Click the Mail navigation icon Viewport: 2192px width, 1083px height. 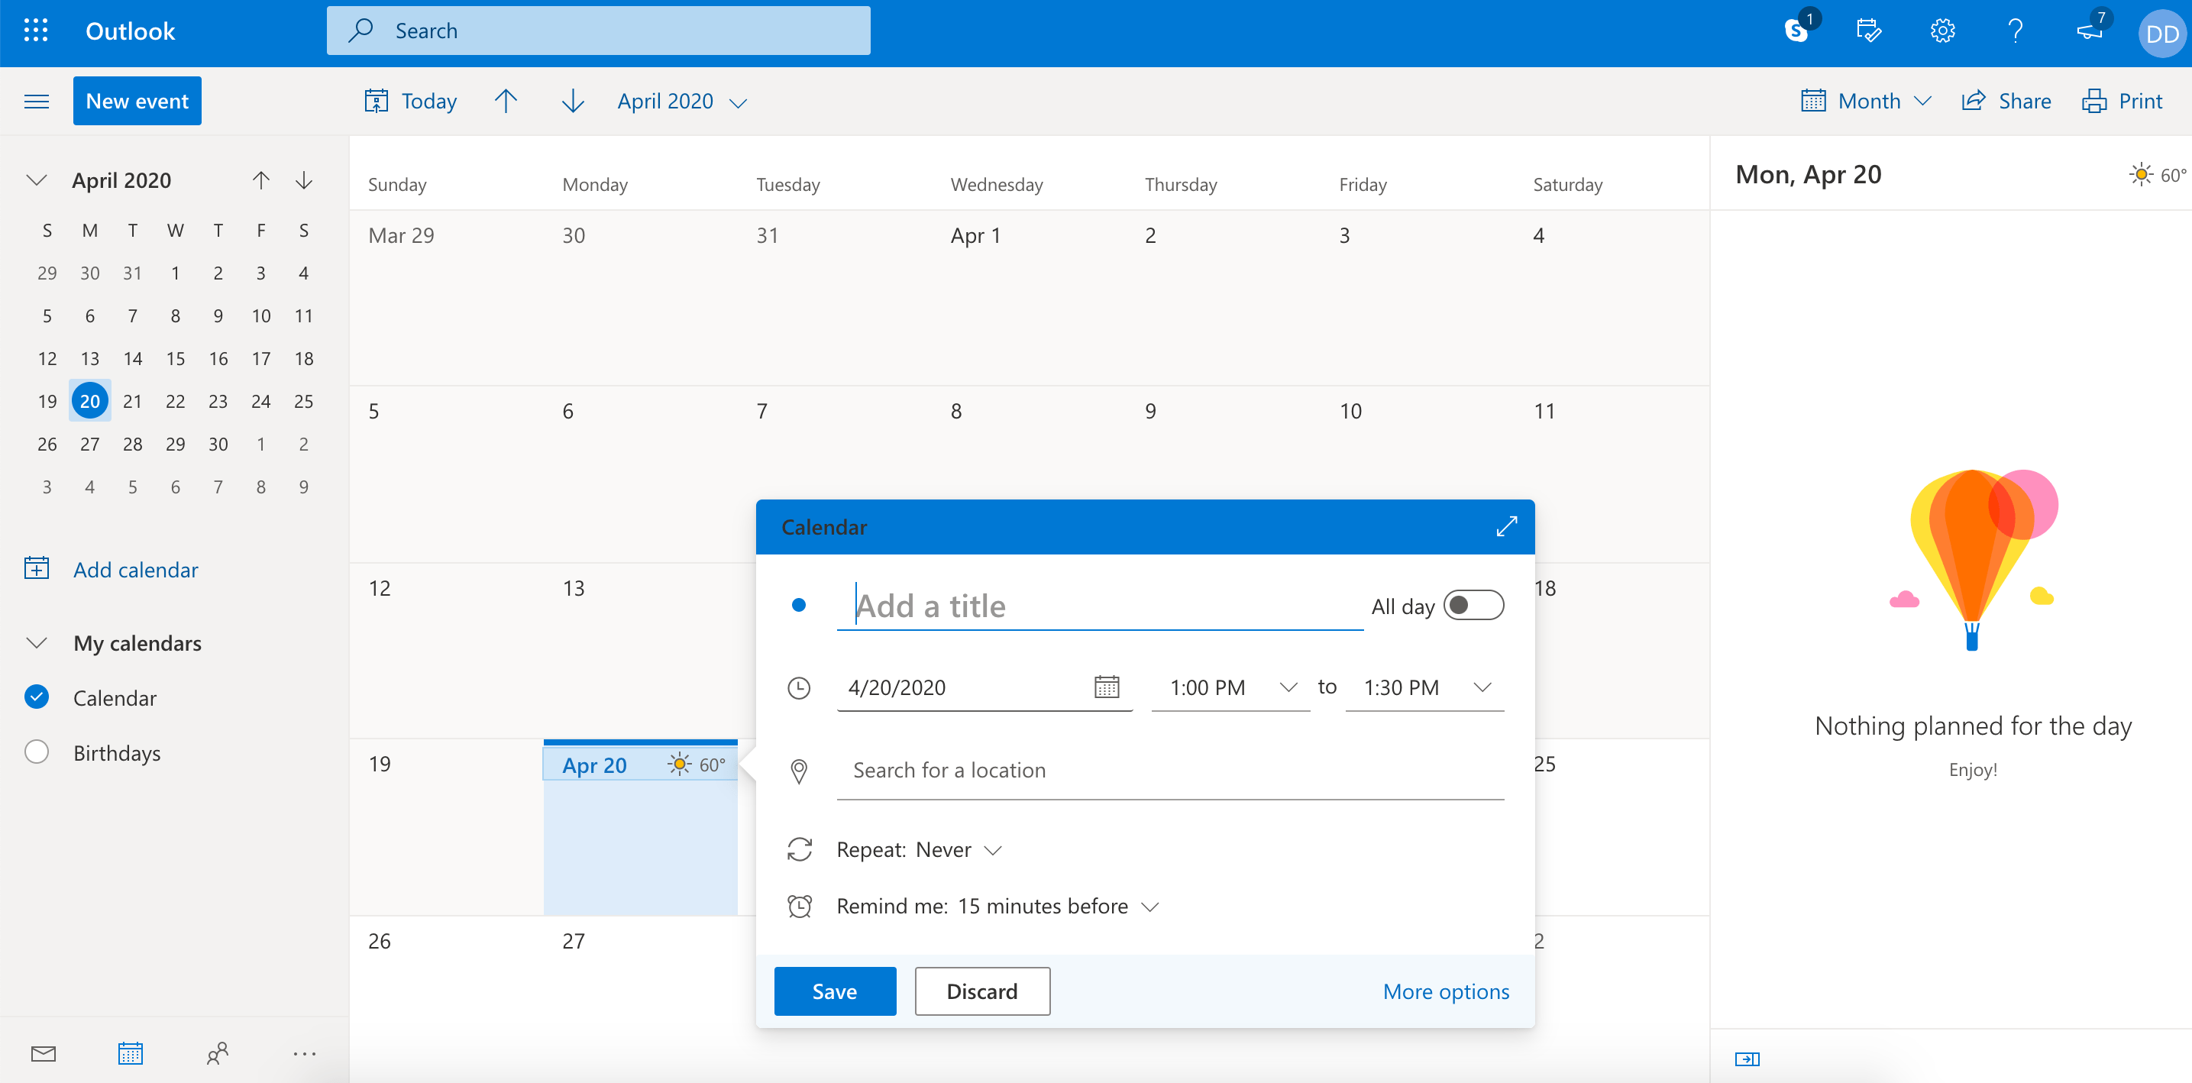[39, 1054]
